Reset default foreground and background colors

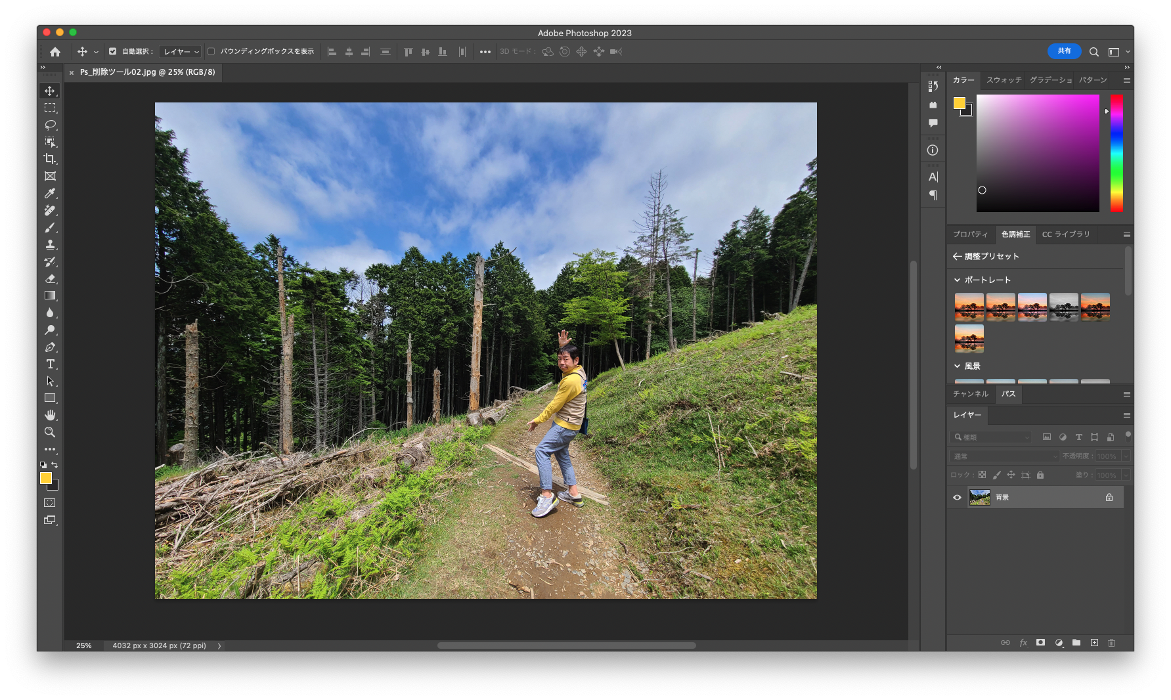coord(43,465)
